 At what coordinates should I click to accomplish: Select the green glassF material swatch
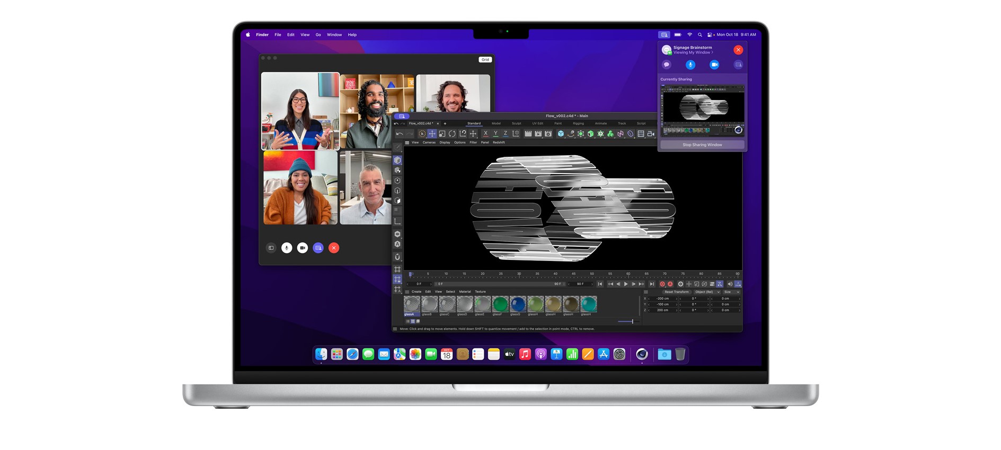pyautogui.click(x=500, y=304)
